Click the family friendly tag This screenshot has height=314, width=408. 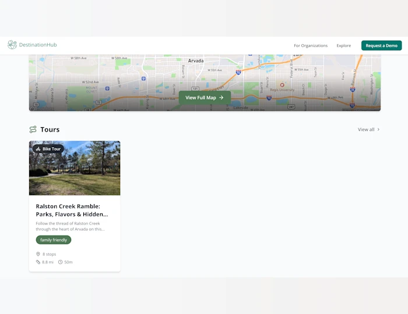[x=54, y=240]
